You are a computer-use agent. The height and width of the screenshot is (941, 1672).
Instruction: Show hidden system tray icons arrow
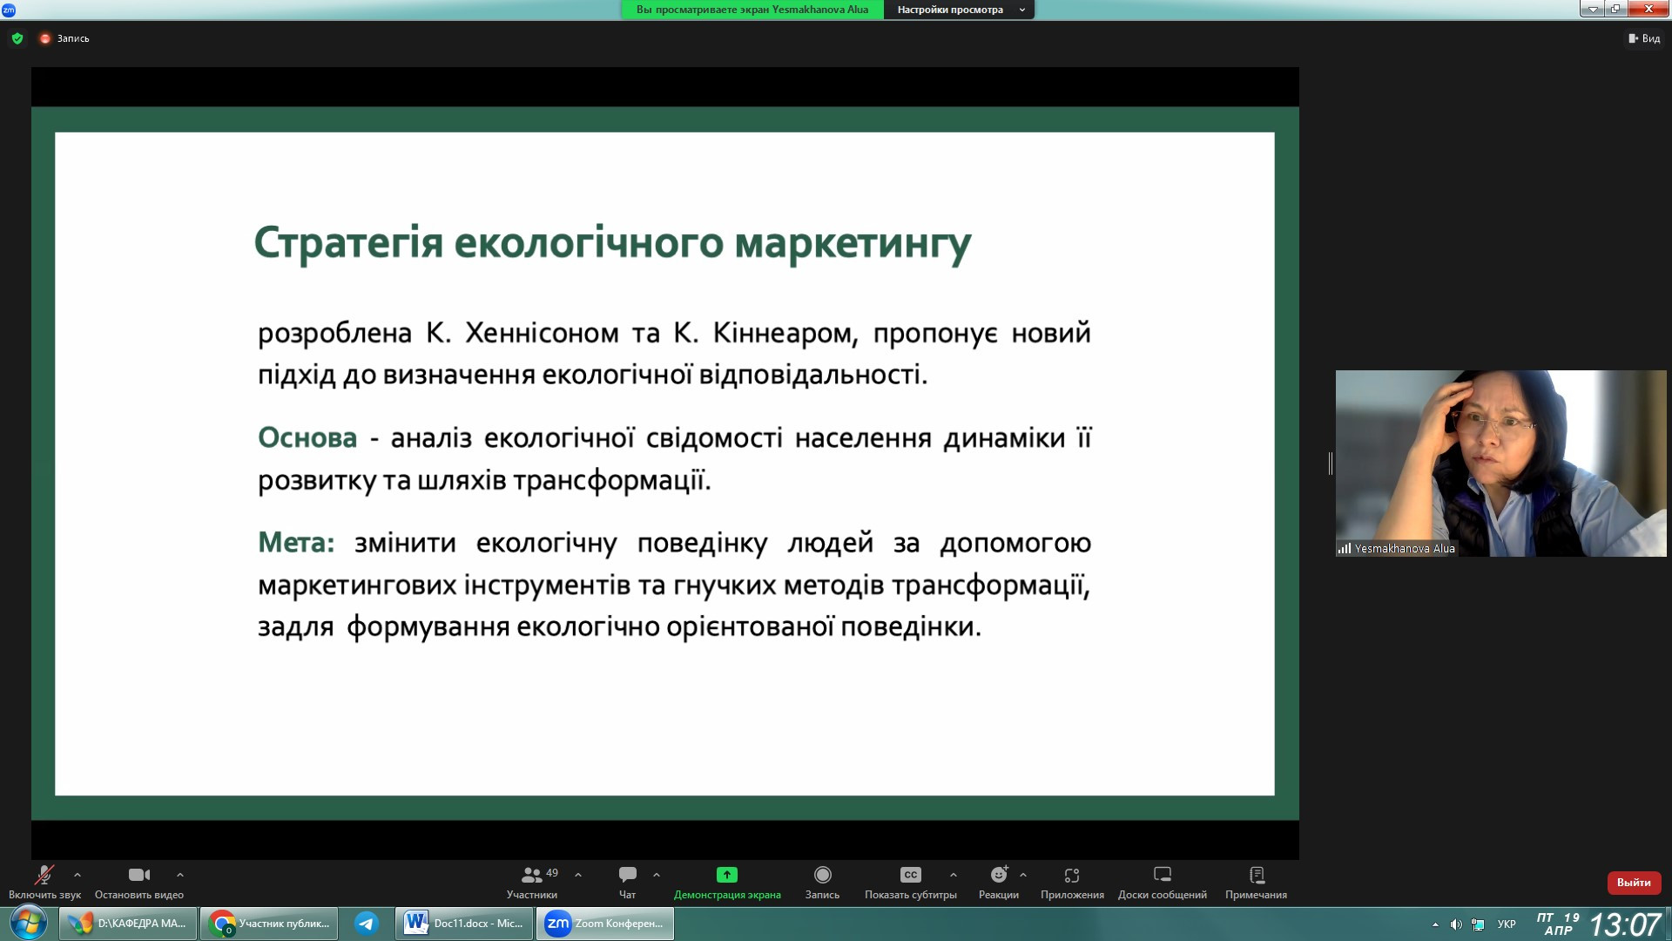pos(1435,924)
